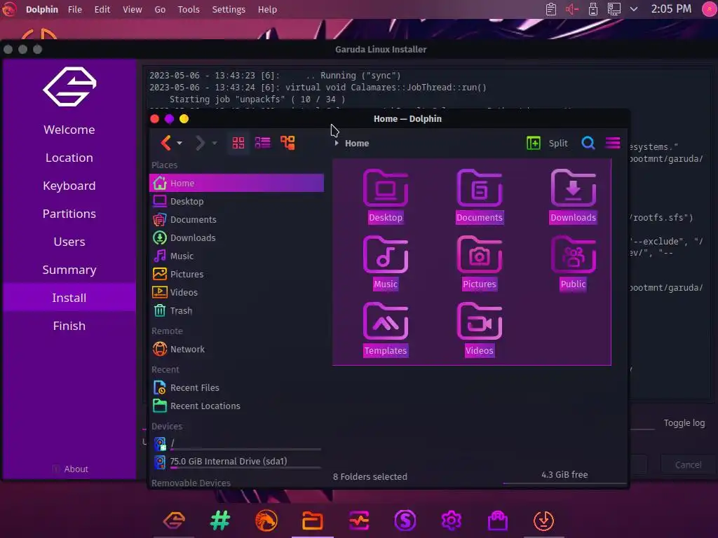Open Dolphin's hamburger menu

(x=613, y=143)
